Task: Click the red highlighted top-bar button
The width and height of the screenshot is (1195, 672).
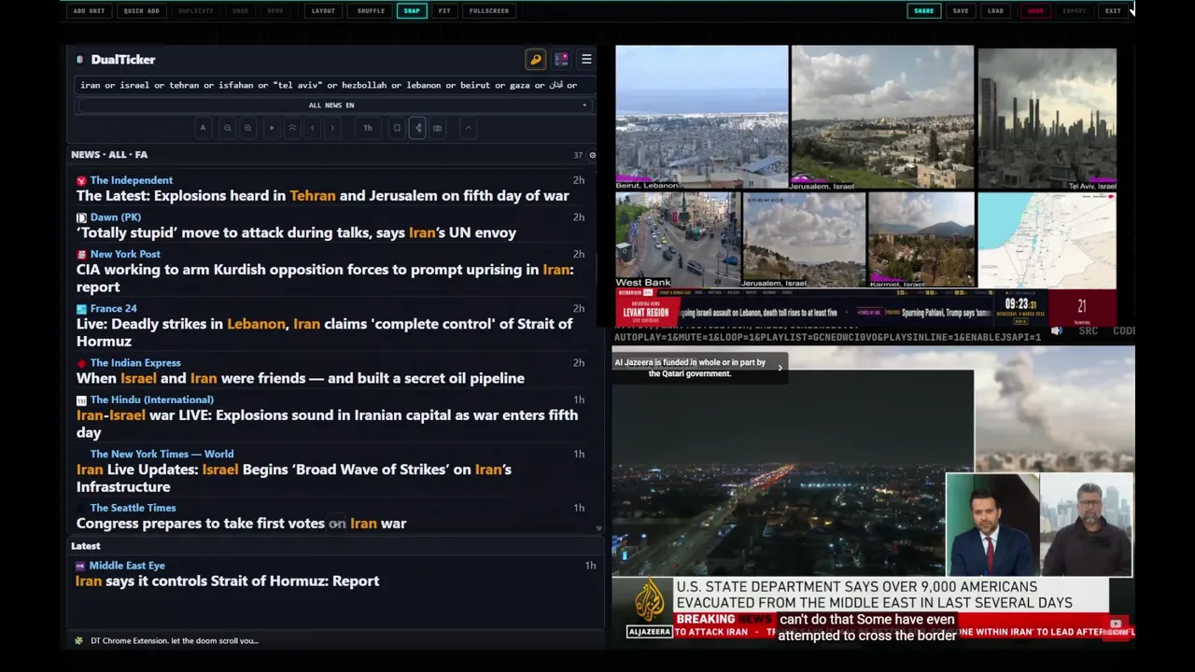Action: pyautogui.click(x=1035, y=11)
